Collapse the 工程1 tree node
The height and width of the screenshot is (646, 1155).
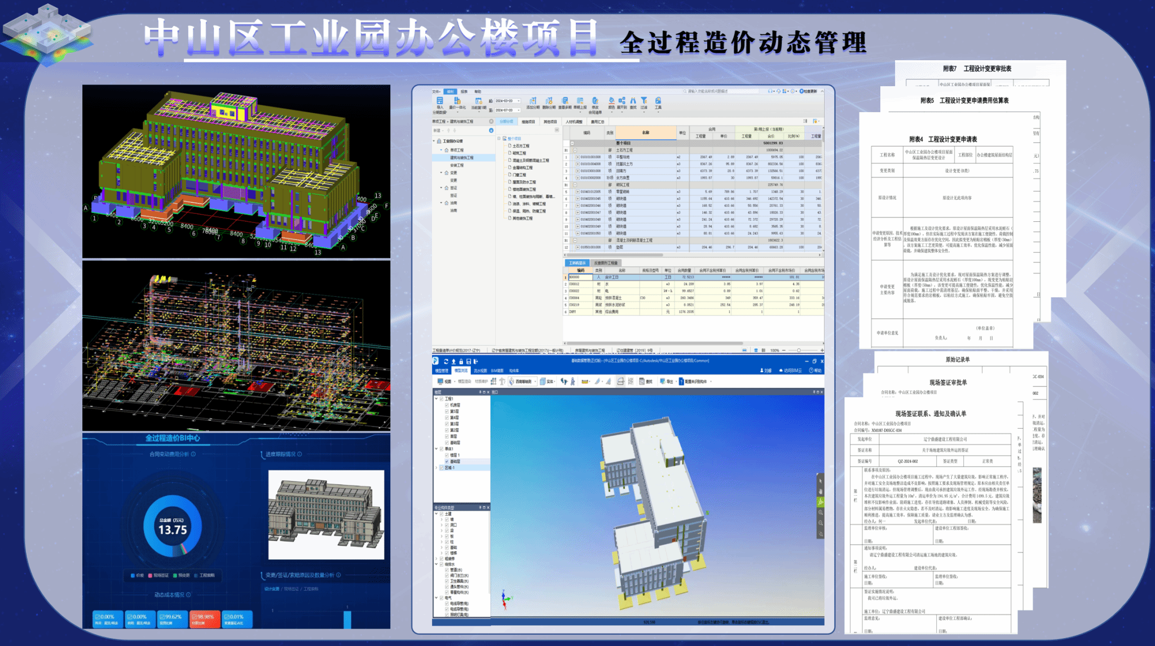436,399
